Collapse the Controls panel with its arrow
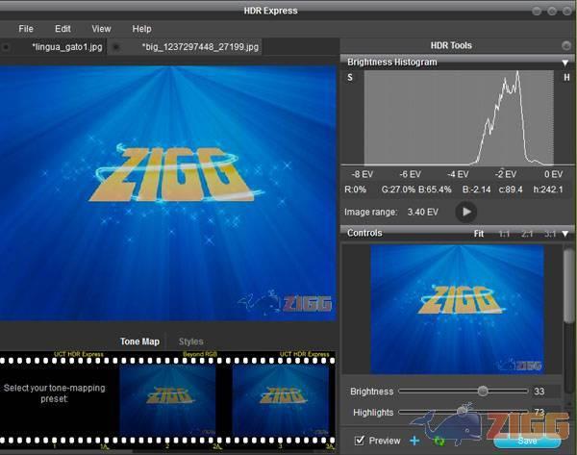Screen dimensions: 577x455 click(565, 234)
